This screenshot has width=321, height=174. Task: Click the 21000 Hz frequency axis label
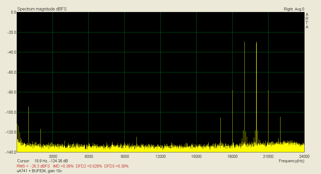[x=268, y=156]
